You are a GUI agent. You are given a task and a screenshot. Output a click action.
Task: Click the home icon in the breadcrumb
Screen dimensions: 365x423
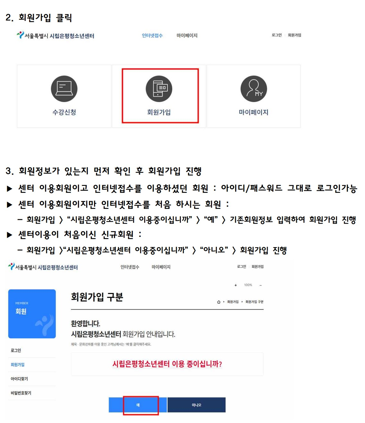coord(219,302)
